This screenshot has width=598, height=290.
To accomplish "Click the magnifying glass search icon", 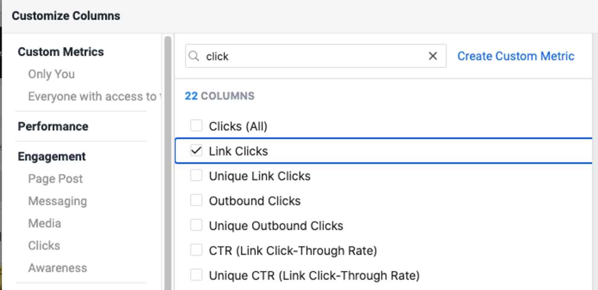I will pyautogui.click(x=194, y=56).
